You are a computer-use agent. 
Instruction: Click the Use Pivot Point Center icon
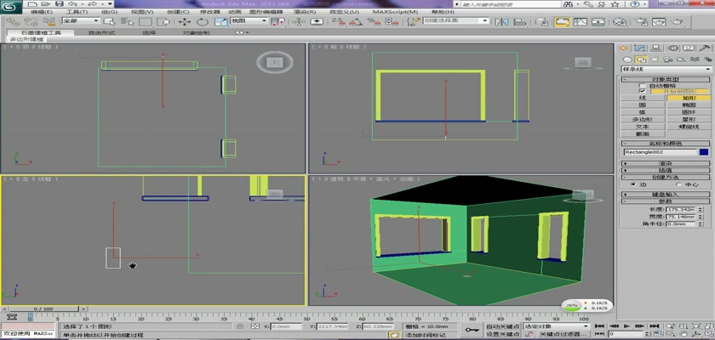click(x=278, y=21)
